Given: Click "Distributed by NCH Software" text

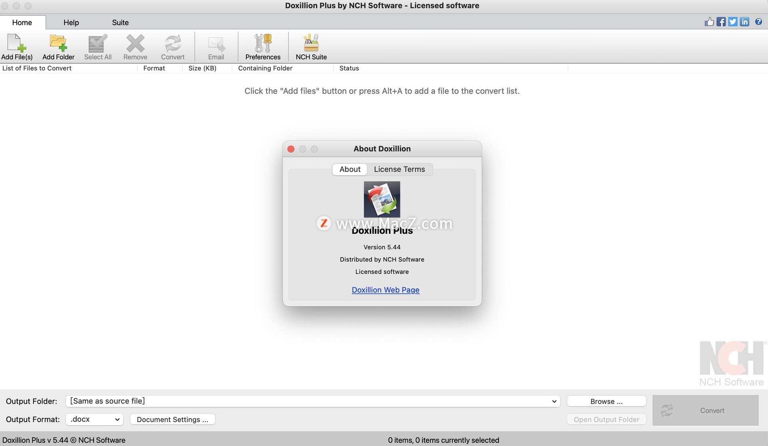Looking at the screenshot, I should (x=382, y=260).
